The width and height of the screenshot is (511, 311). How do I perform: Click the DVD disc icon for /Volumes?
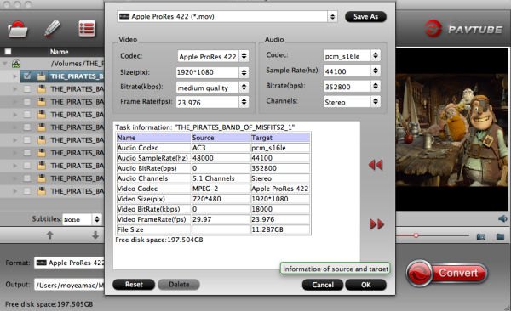coord(16,64)
